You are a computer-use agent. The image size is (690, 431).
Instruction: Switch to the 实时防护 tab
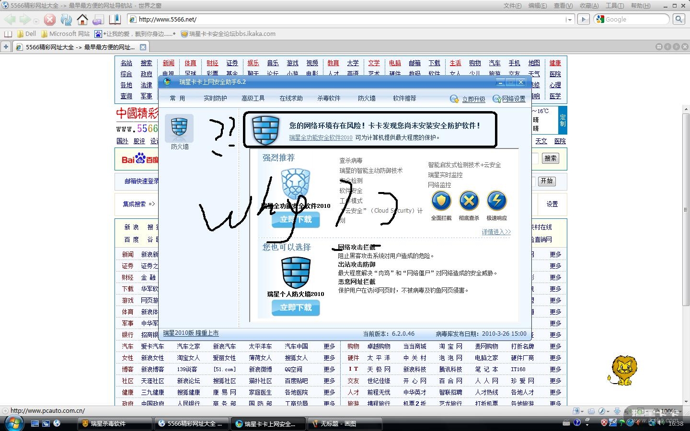coord(215,99)
